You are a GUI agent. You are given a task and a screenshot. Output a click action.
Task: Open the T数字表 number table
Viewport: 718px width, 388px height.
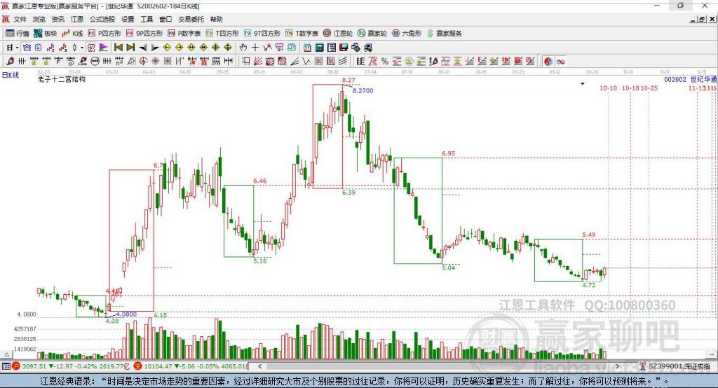(x=302, y=34)
